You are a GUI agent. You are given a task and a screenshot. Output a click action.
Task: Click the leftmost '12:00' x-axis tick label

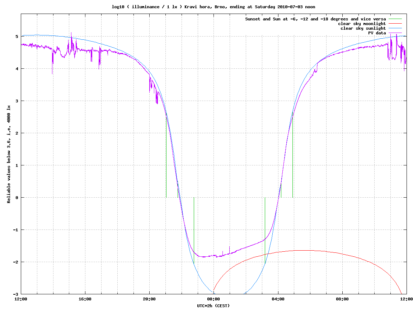pyautogui.click(x=21, y=299)
